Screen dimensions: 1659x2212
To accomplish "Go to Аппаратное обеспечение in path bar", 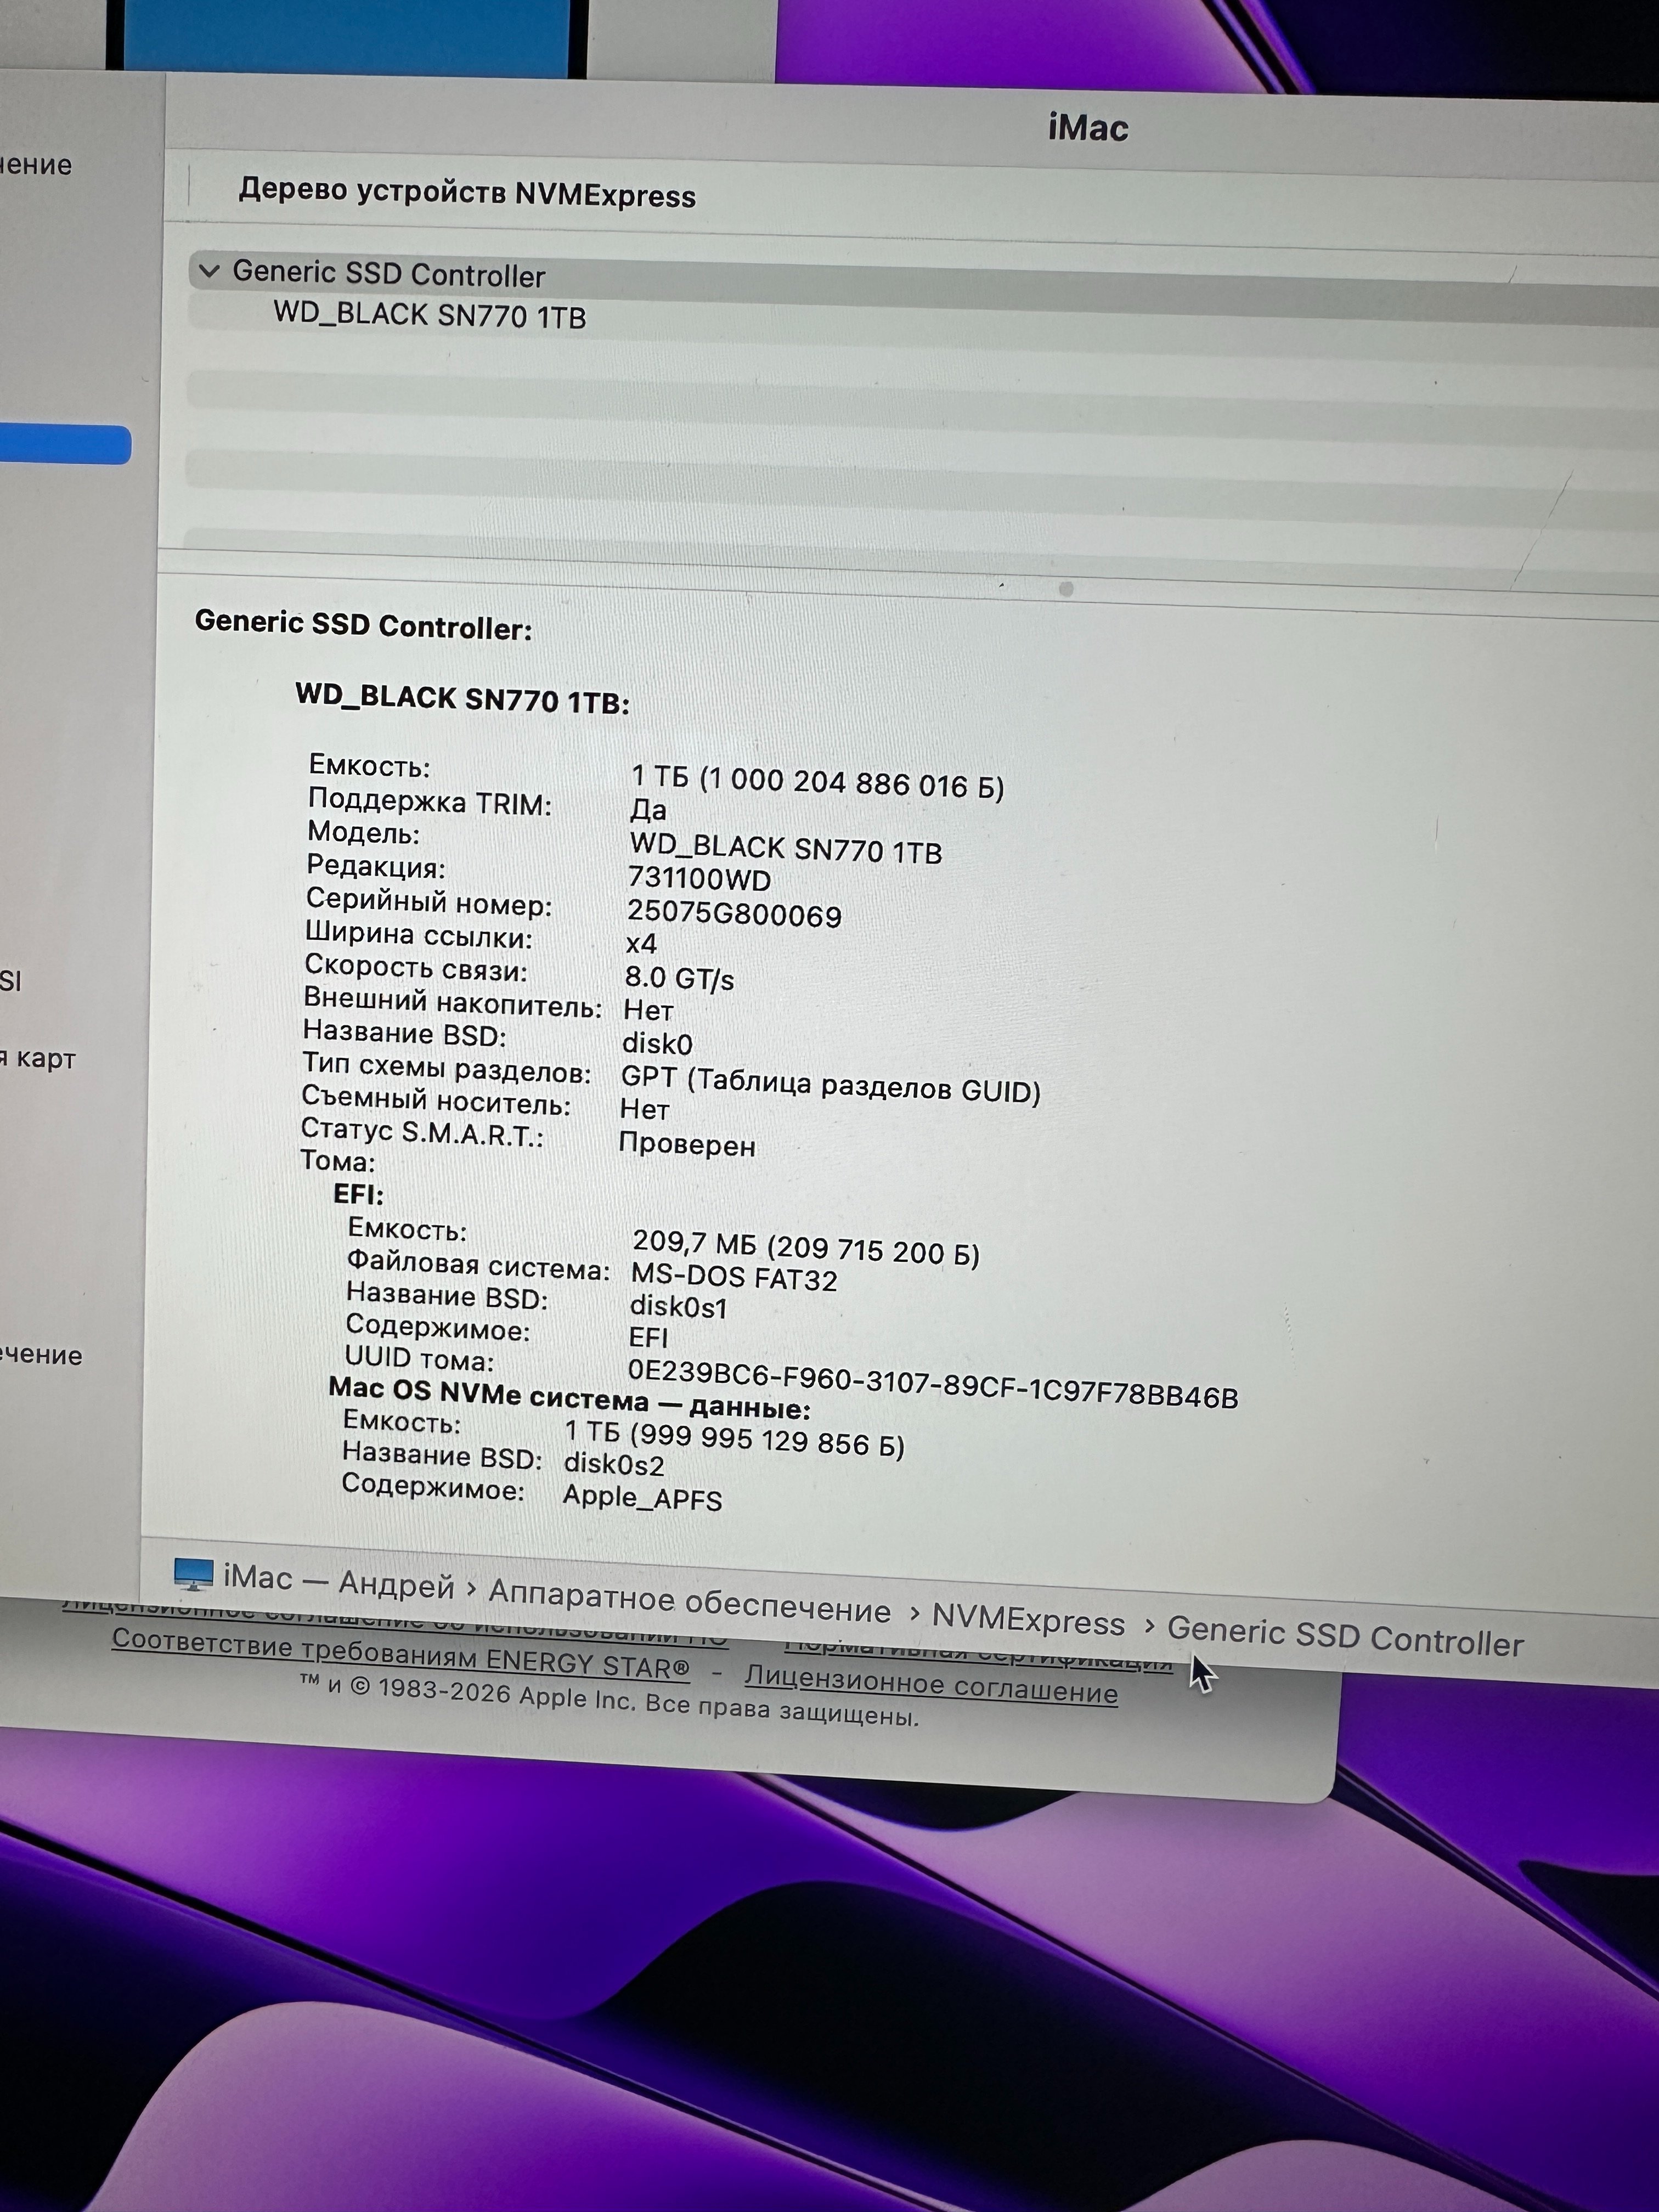I will coord(689,1601).
